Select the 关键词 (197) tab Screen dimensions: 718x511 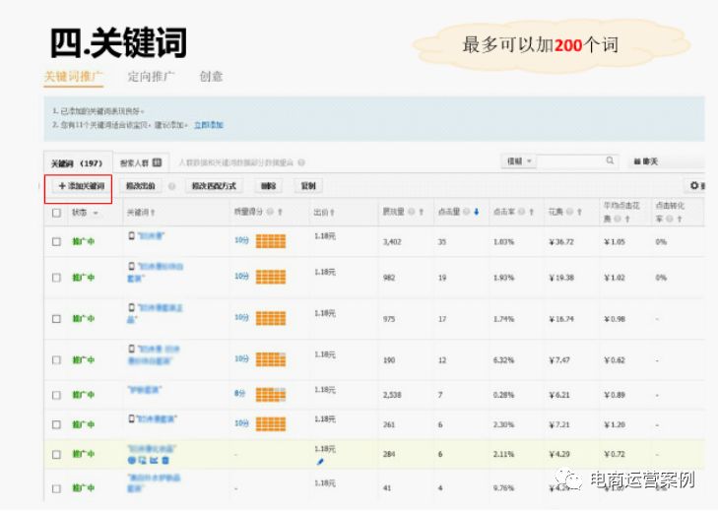coord(77,163)
